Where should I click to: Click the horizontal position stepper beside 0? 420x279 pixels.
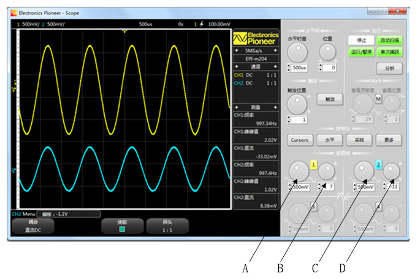(x=320, y=67)
